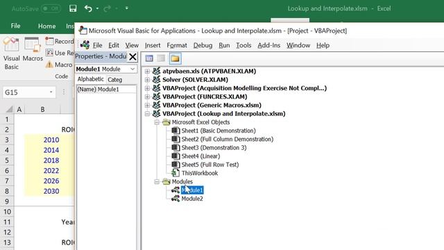This screenshot has width=444, height=250.
Task: Click the Save icon in Excel's title bar
Action: [x=73, y=8]
